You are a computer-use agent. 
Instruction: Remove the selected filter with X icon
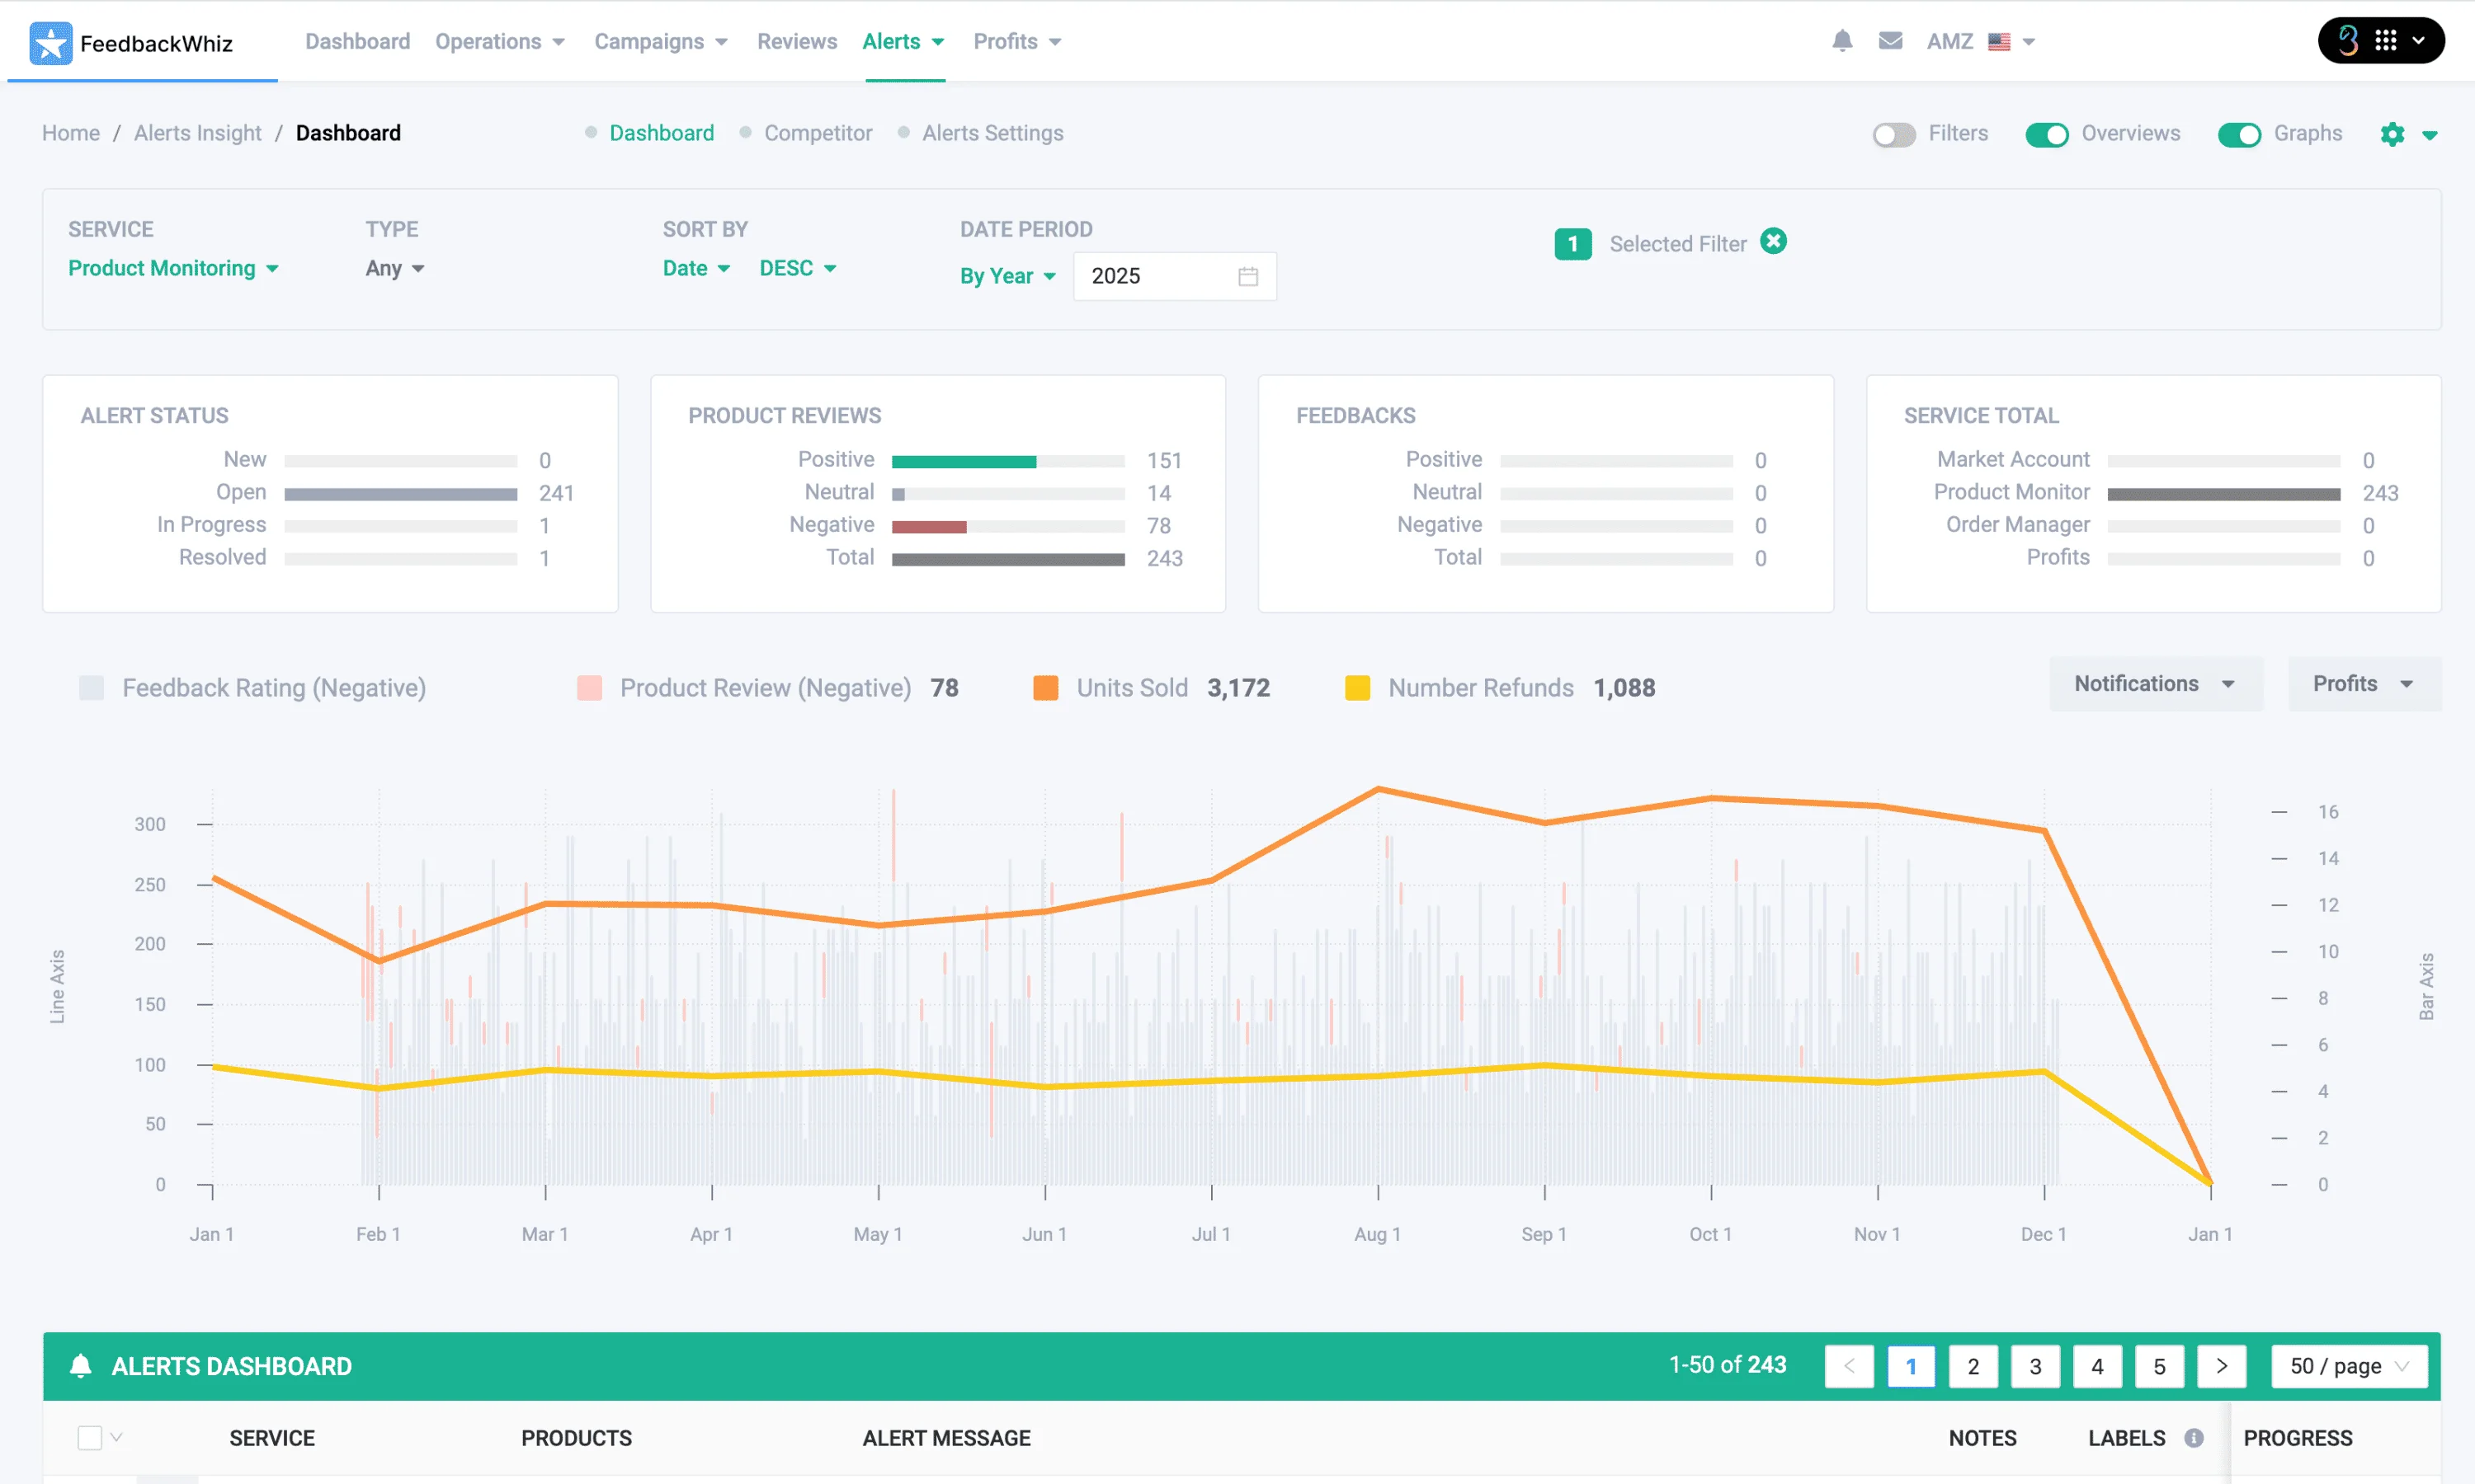(x=1773, y=241)
